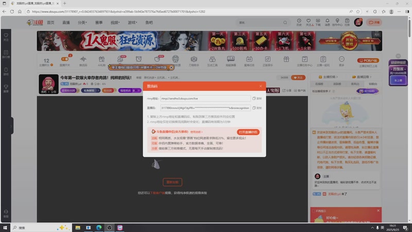Viewport: 412px width, 232px height.
Task: Close the bottom-right promotion popup
Action: (378, 210)
